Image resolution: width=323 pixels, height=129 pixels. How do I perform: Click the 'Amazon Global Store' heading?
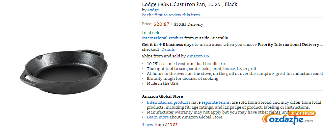[162, 96]
